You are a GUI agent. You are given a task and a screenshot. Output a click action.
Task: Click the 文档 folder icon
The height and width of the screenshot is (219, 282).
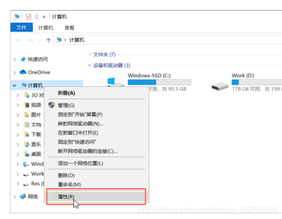coord(27,124)
